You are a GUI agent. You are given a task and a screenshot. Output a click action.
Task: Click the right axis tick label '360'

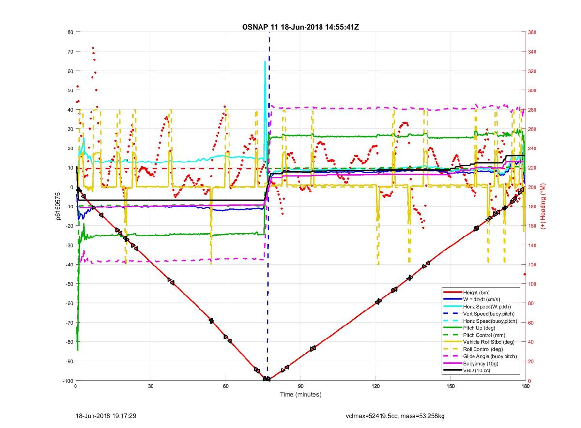pyautogui.click(x=533, y=32)
